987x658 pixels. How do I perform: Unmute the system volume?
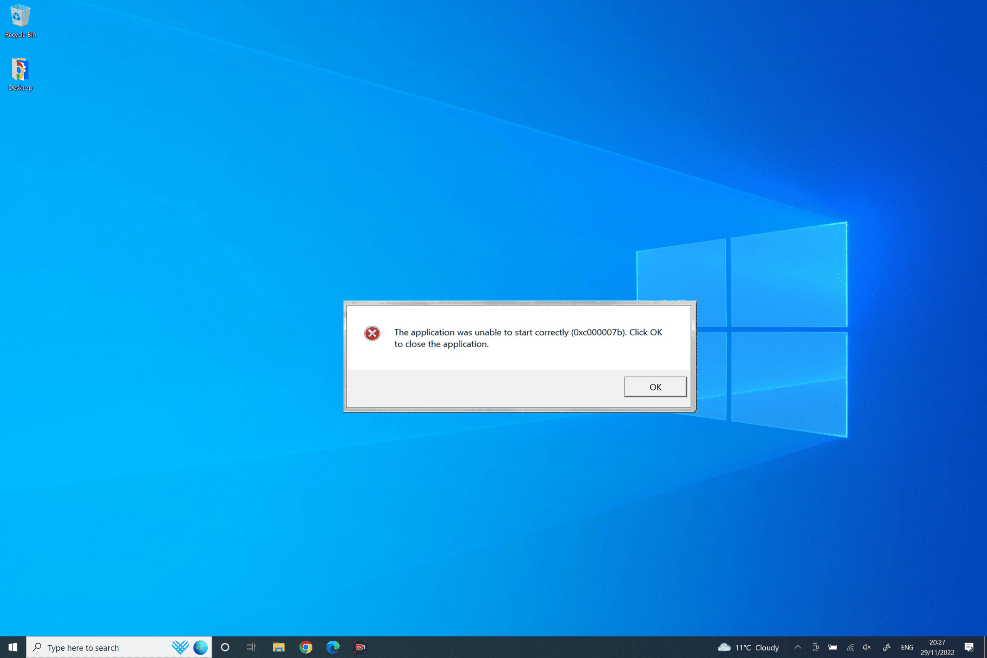tap(867, 647)
